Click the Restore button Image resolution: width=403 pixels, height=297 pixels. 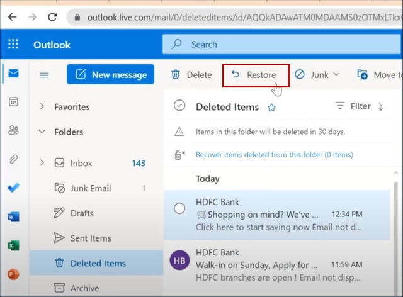(x=256, y=75)
